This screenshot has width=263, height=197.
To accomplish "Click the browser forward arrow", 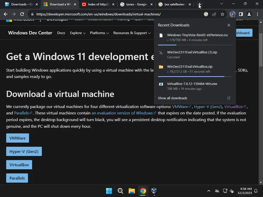I will pyautogui.click(x=14, y=14).
